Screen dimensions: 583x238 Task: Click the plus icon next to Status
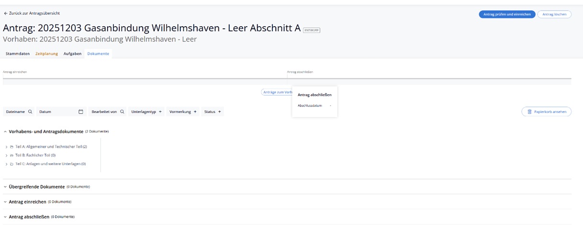[x=219, y=112]
